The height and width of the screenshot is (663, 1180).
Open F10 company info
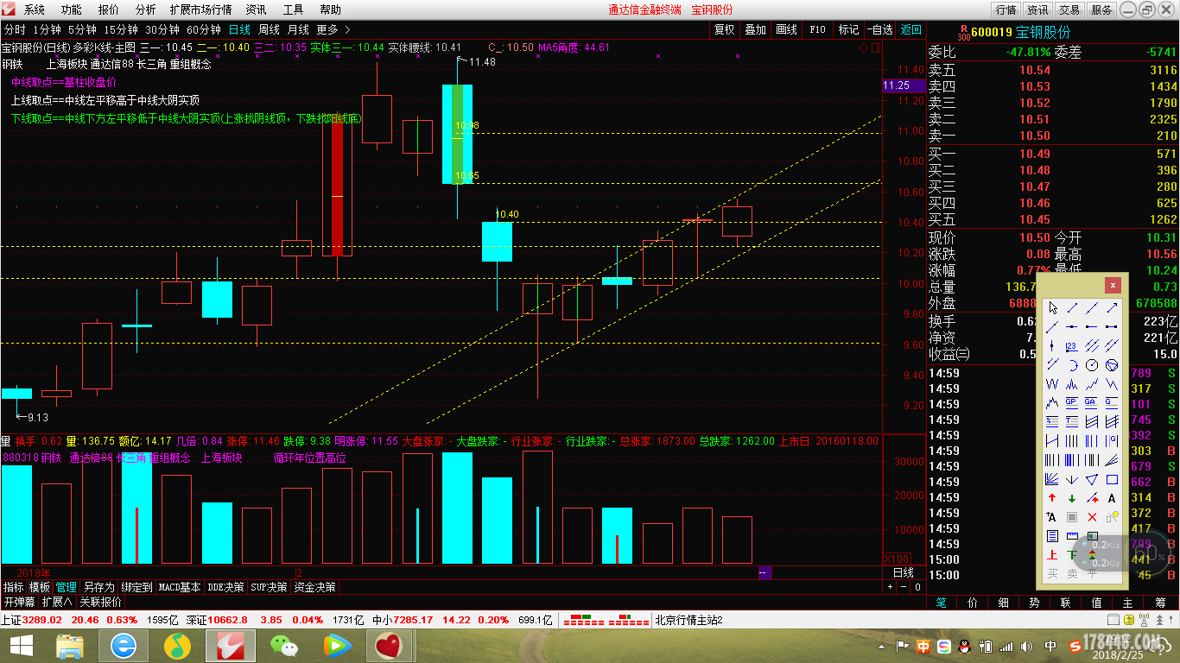(817, 29)
